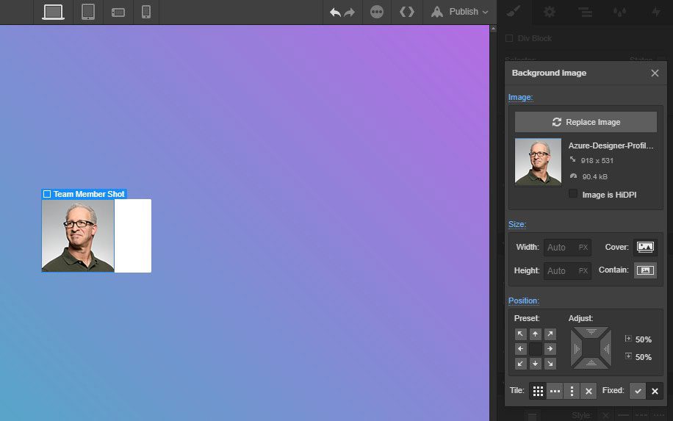Click the Image section label
673x421 pixels.
[520, 98]
